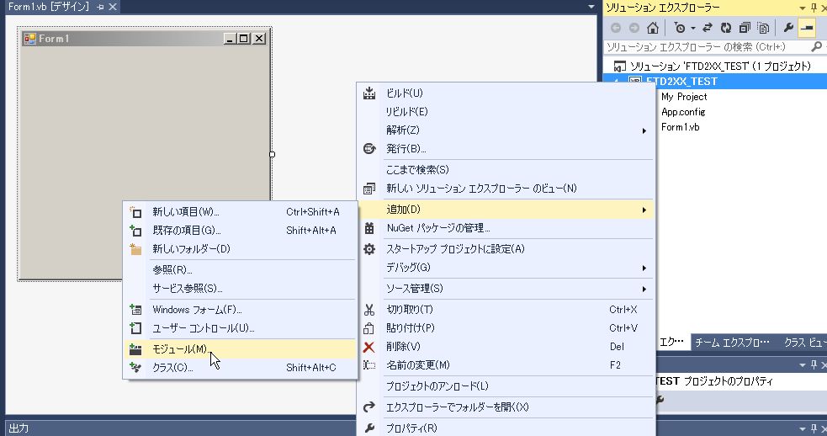Click the pending changes filter clock icon
This screenshot has height=436, width=827.
tap(680, 28)
